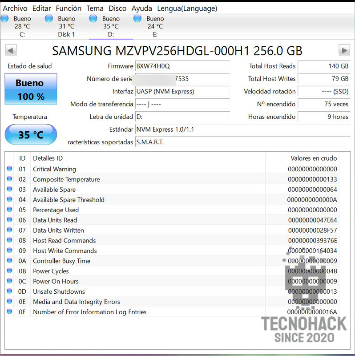Click status orb for Media and Data Integrity Errors
Viewport: 355px width, 356px height.
click(9, 301)
